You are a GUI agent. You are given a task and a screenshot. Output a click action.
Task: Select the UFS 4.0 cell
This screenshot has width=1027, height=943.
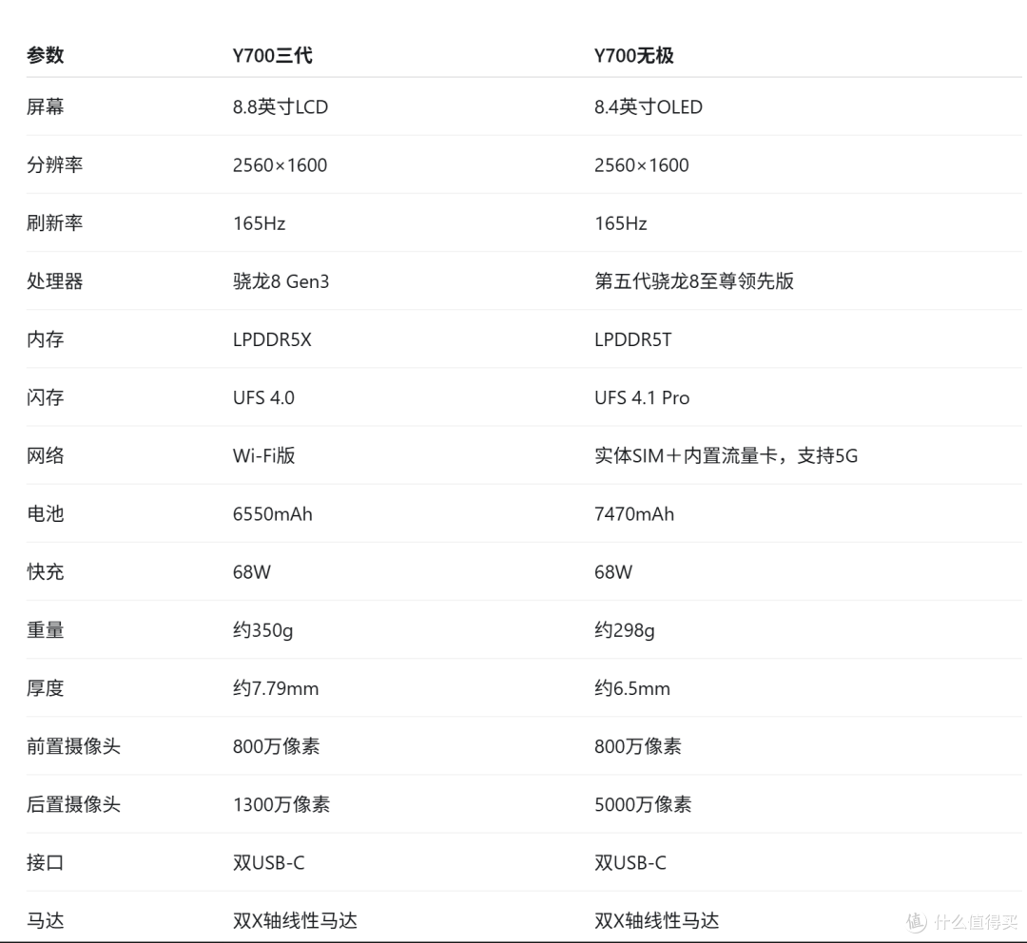(x=264, y=397)
